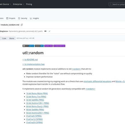The height and width of the screenshot is (125, 125).
Task: Expand commit message with ellipsis button
Action: [x=45, y=31]
